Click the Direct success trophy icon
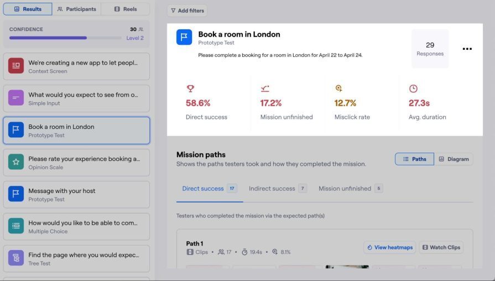Image resolution: width=495 pixels, height=281 pixels. pyautogui.click(x=190, y=89)
